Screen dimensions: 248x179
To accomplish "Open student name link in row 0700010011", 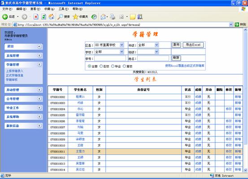I will click(x=80, y=152).
